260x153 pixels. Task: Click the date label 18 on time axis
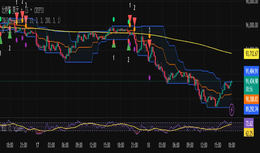[148, 145]
